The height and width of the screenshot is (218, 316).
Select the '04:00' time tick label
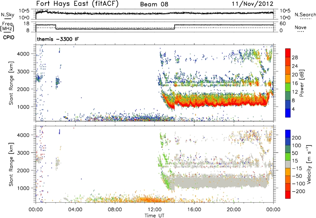tap(75, 210)
